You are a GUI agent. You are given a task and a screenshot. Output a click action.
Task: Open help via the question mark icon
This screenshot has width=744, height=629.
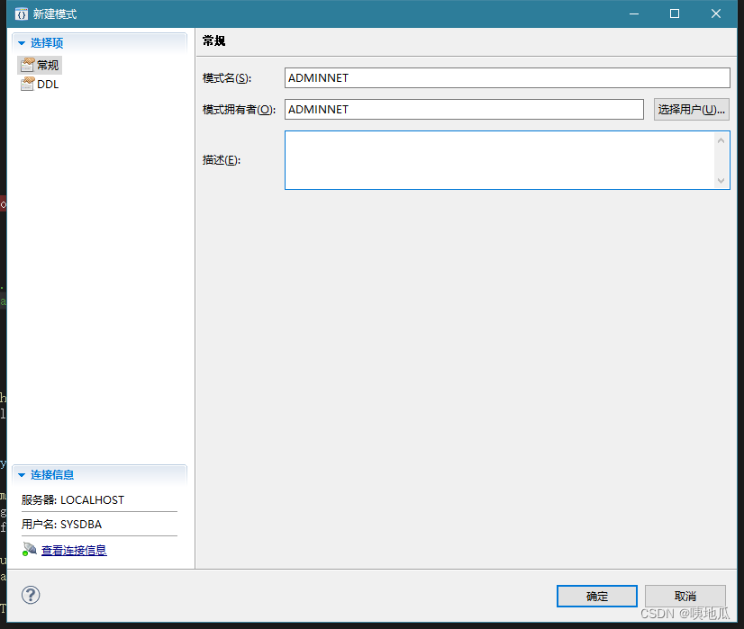click(x=30, y=595)
